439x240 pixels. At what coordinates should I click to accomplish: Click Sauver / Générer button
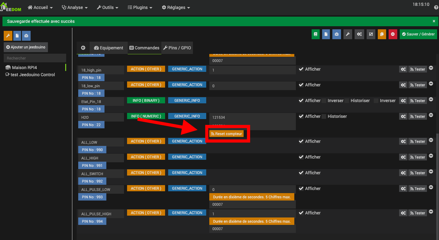click(418, 34)
